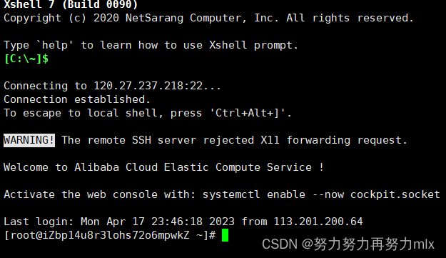Click the 'Mon Apr 17 23:46:18 2023' timestamp
Screen dimensions: 446x258
coord(158,222)
